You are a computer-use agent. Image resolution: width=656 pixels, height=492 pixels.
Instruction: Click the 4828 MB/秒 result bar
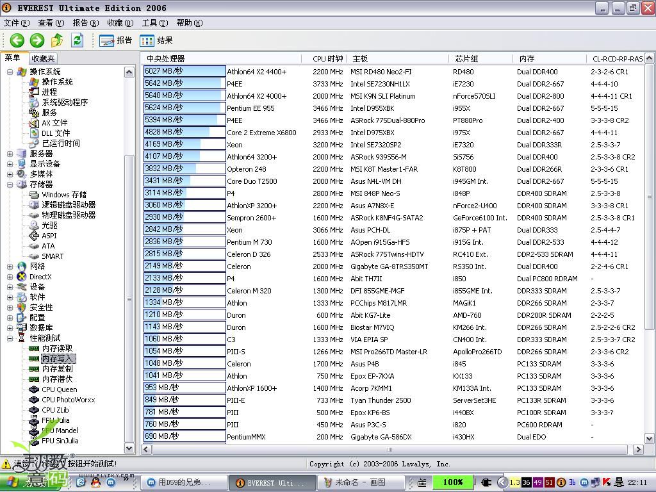[x=184, y=132]
